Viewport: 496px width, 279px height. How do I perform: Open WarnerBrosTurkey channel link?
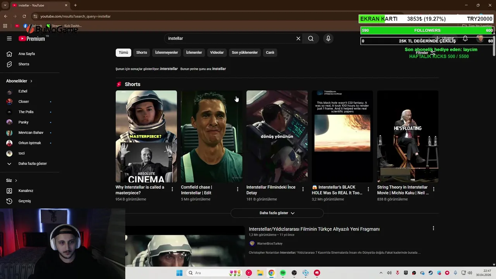point(270,244)
